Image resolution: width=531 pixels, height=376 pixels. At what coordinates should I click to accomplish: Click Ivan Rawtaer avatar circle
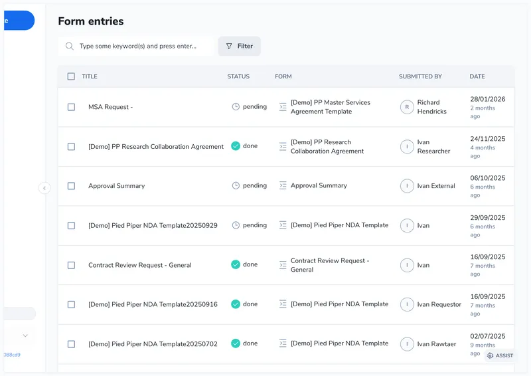pos(407,344)
